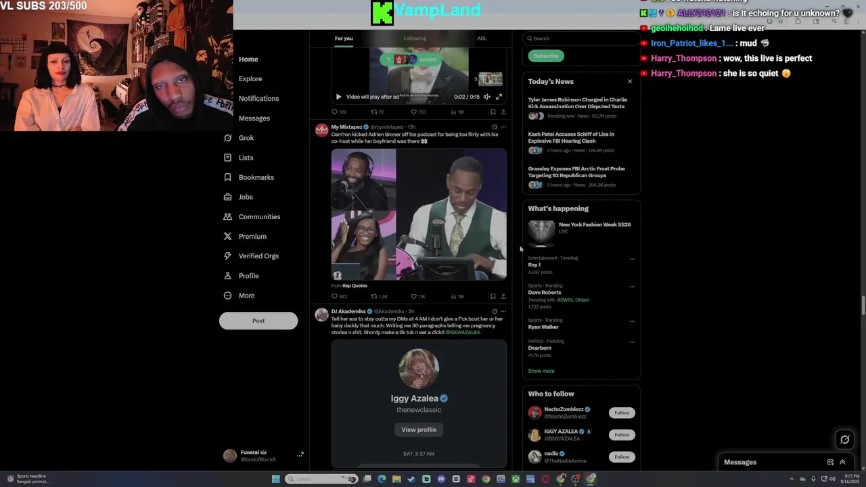Open the Xbox app from the taskbar
Viewport: 866px width, 487px height.
click(516, 479)
